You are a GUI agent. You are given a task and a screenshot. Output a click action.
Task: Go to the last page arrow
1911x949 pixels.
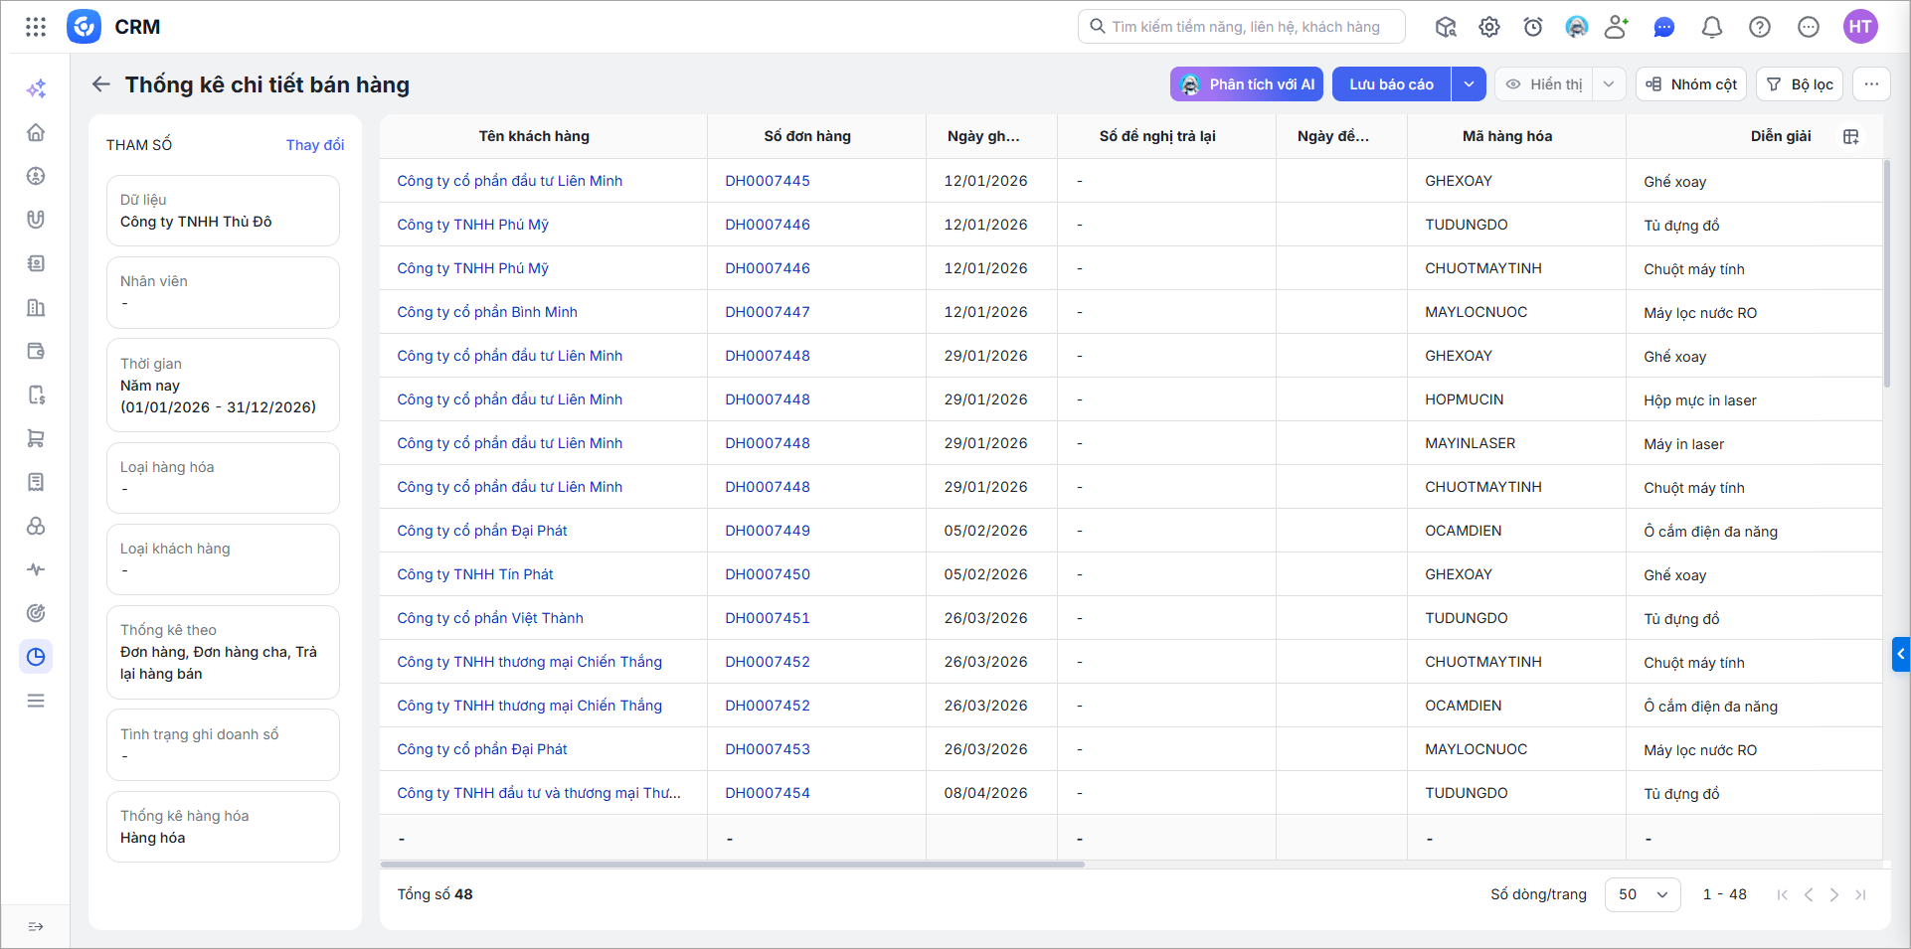coord(1860,894)
